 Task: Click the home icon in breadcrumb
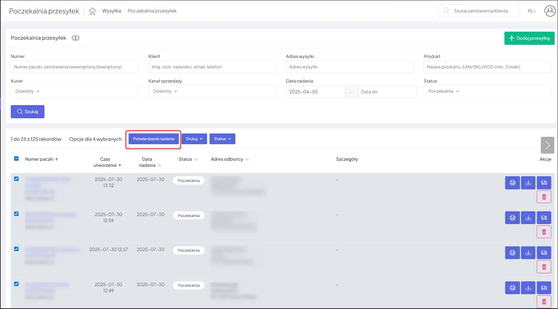point(92,11)
